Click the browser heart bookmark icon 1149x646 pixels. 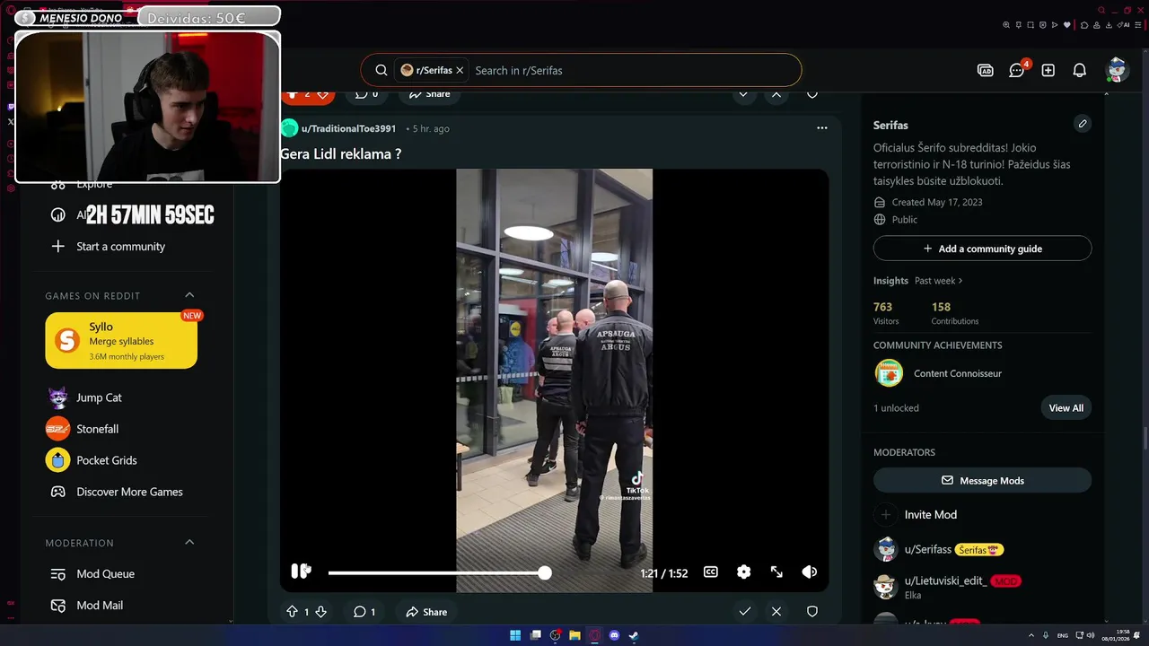(1066, 25)
